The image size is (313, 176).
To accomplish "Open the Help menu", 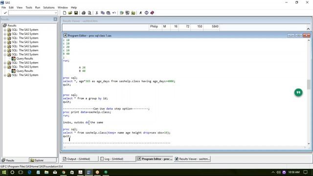I will 74,7.
